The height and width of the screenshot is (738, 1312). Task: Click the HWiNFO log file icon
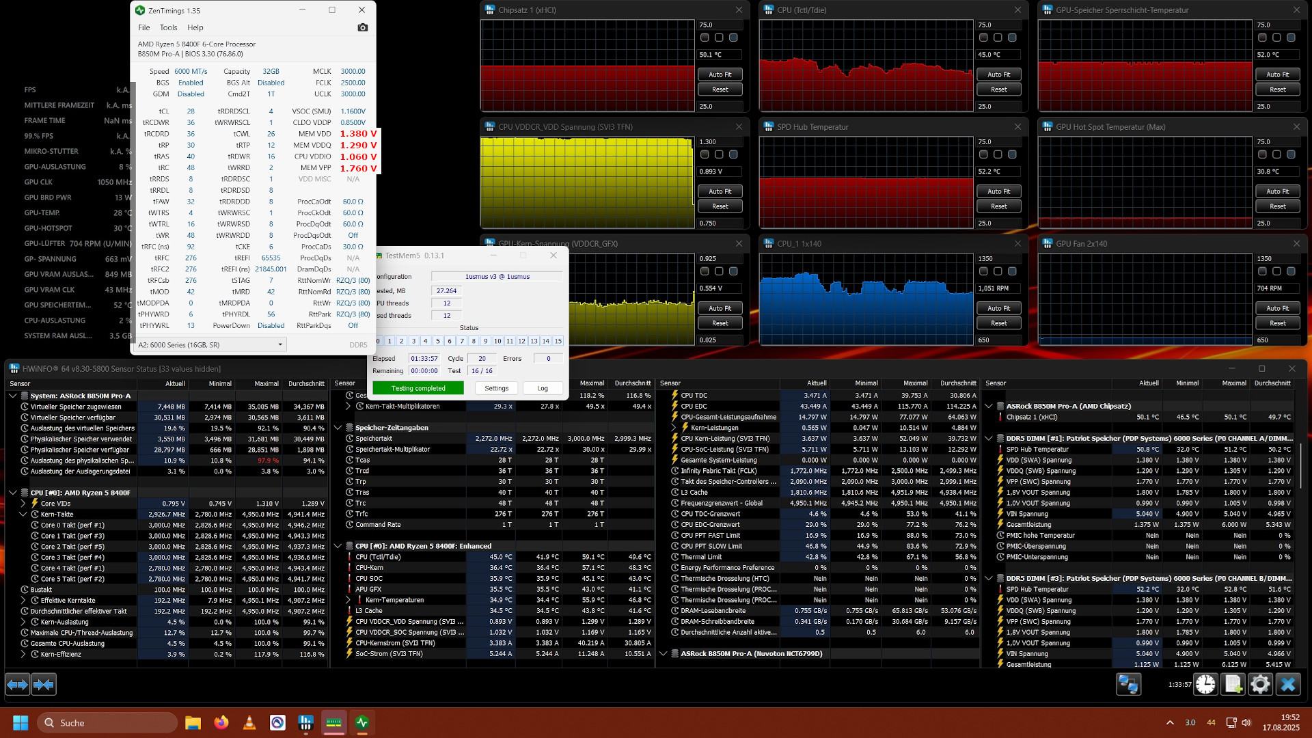(x=1233, y=684)
